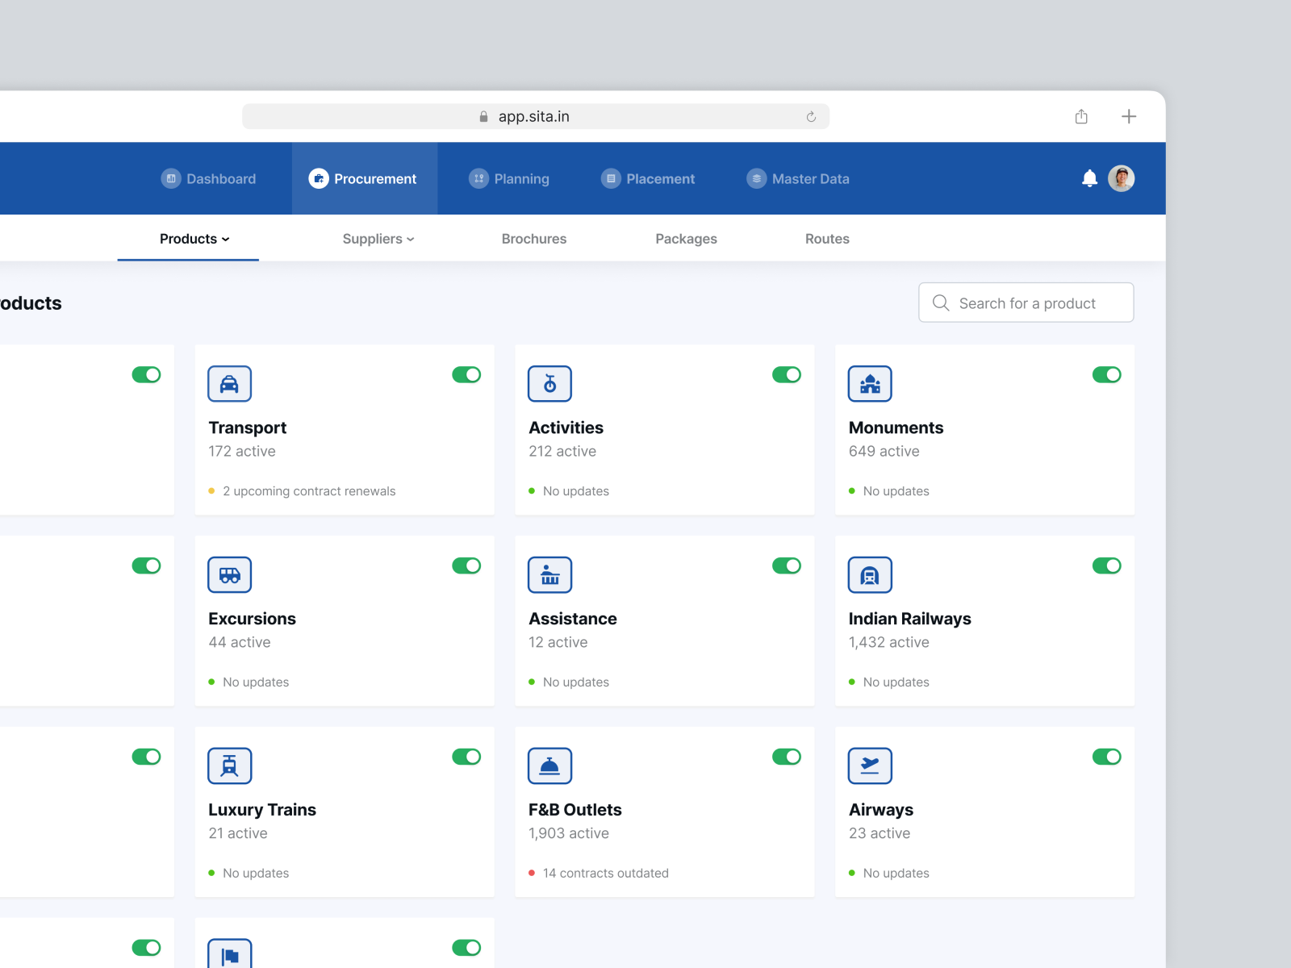Screen dimensions: 1291x968
Task: Open the notifications bell
Action: click(1088, 177)
